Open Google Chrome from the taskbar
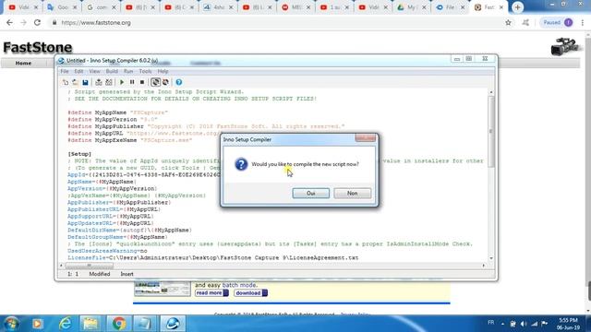The height and width of the screenshot is (332, 591). pos(119,324)
